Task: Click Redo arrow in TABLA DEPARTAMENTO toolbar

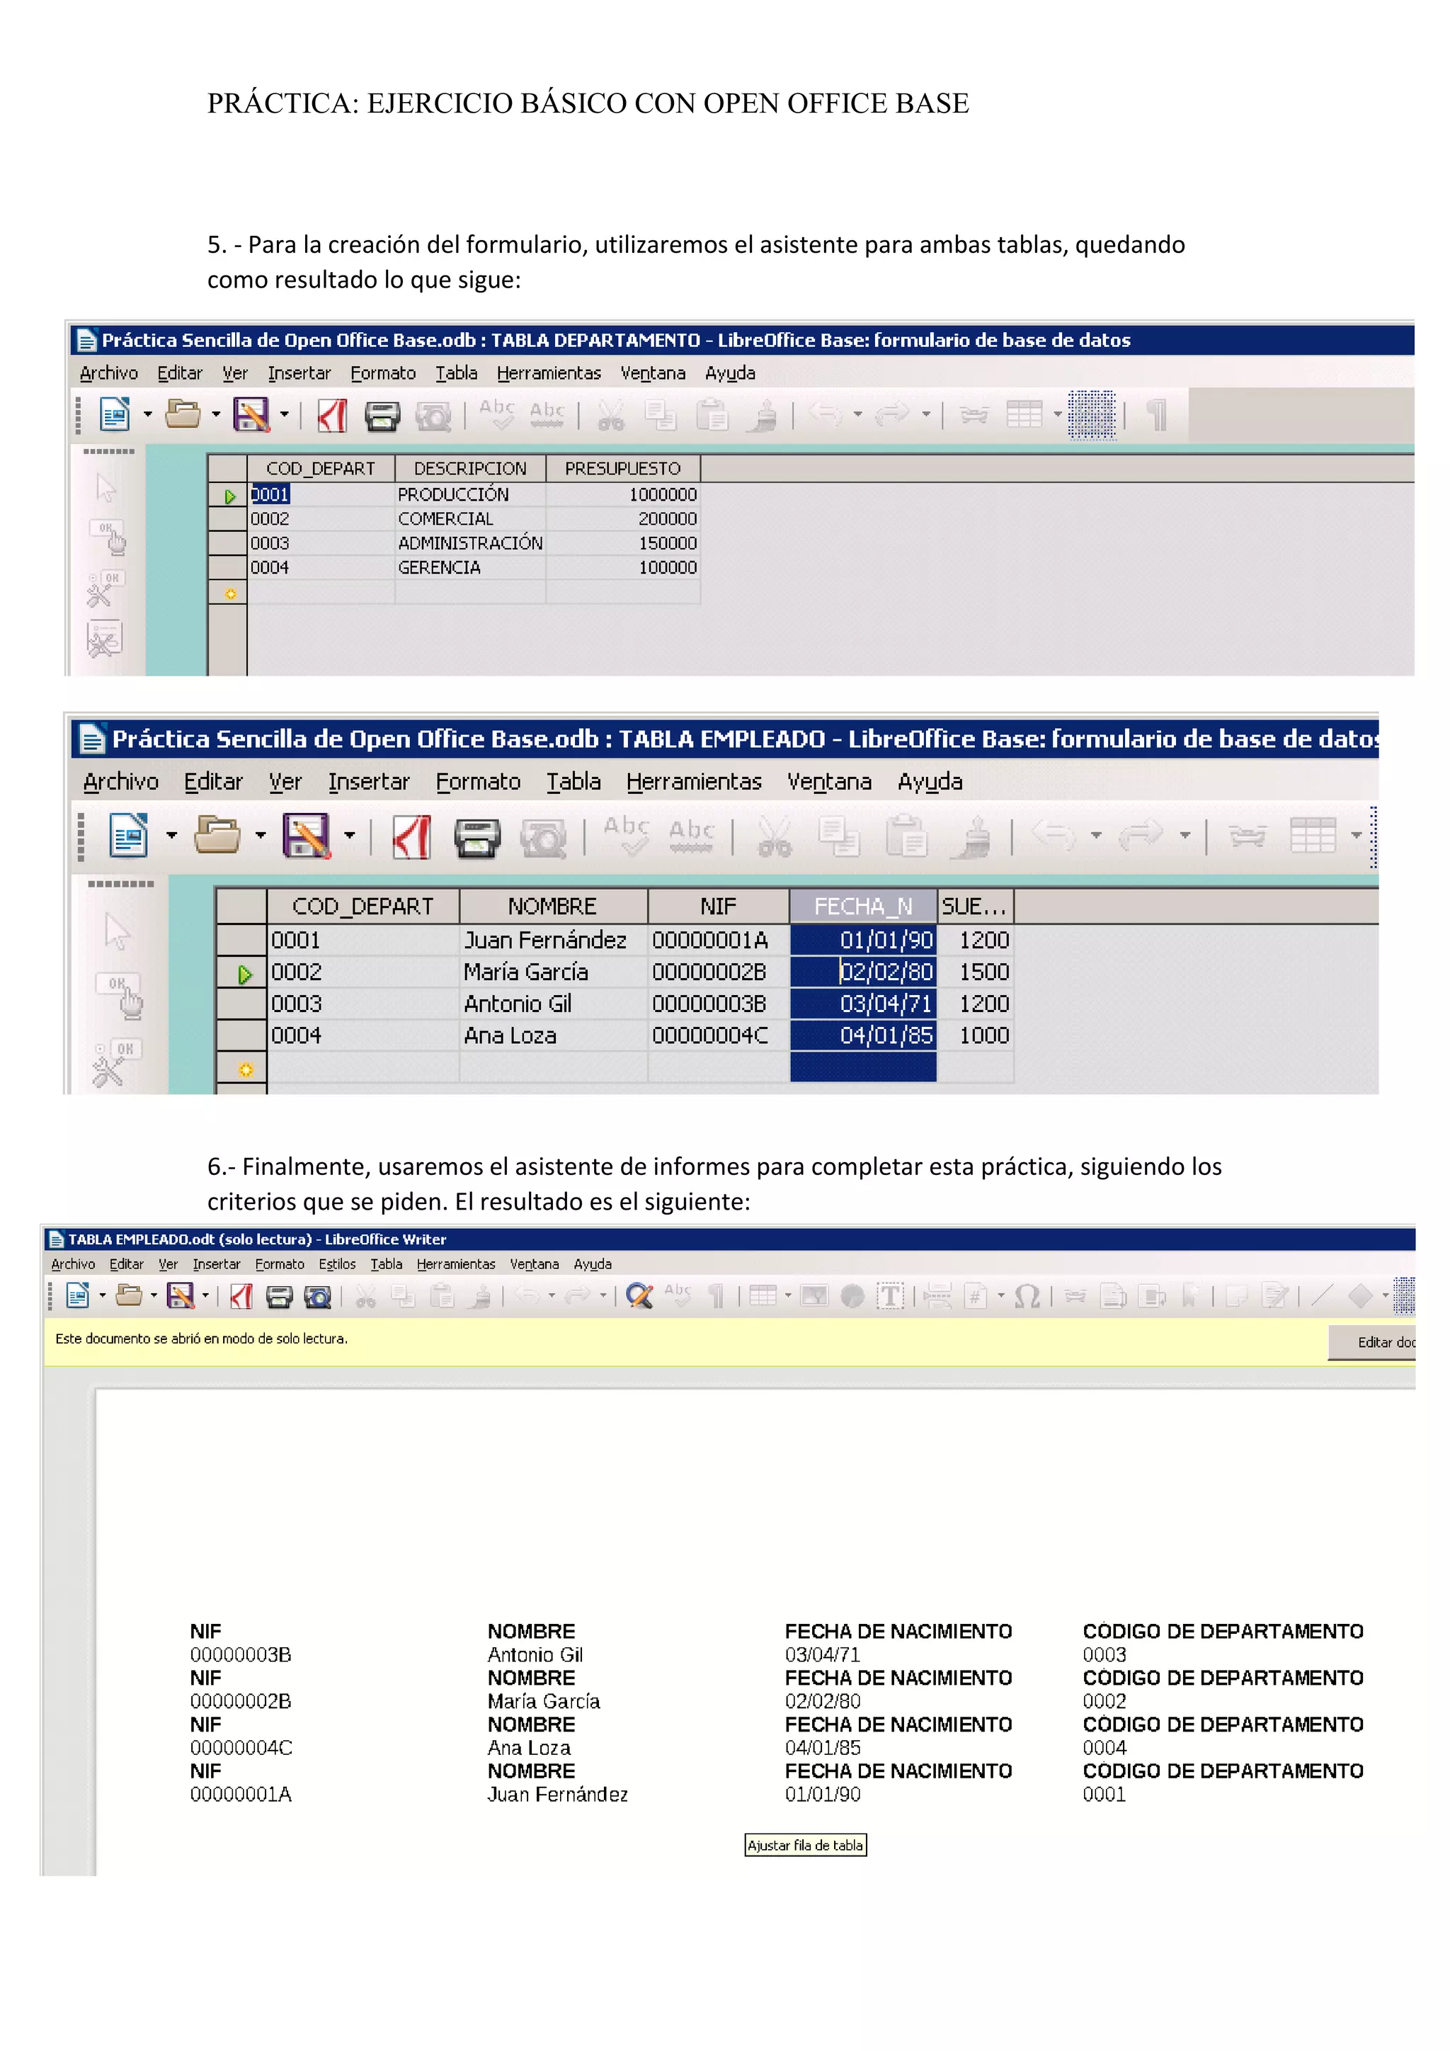Action: point(893,414)
